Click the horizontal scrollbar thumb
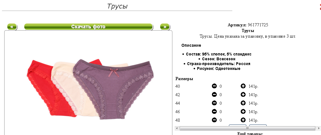The image size is (321, 135). [x=247, y=128]
